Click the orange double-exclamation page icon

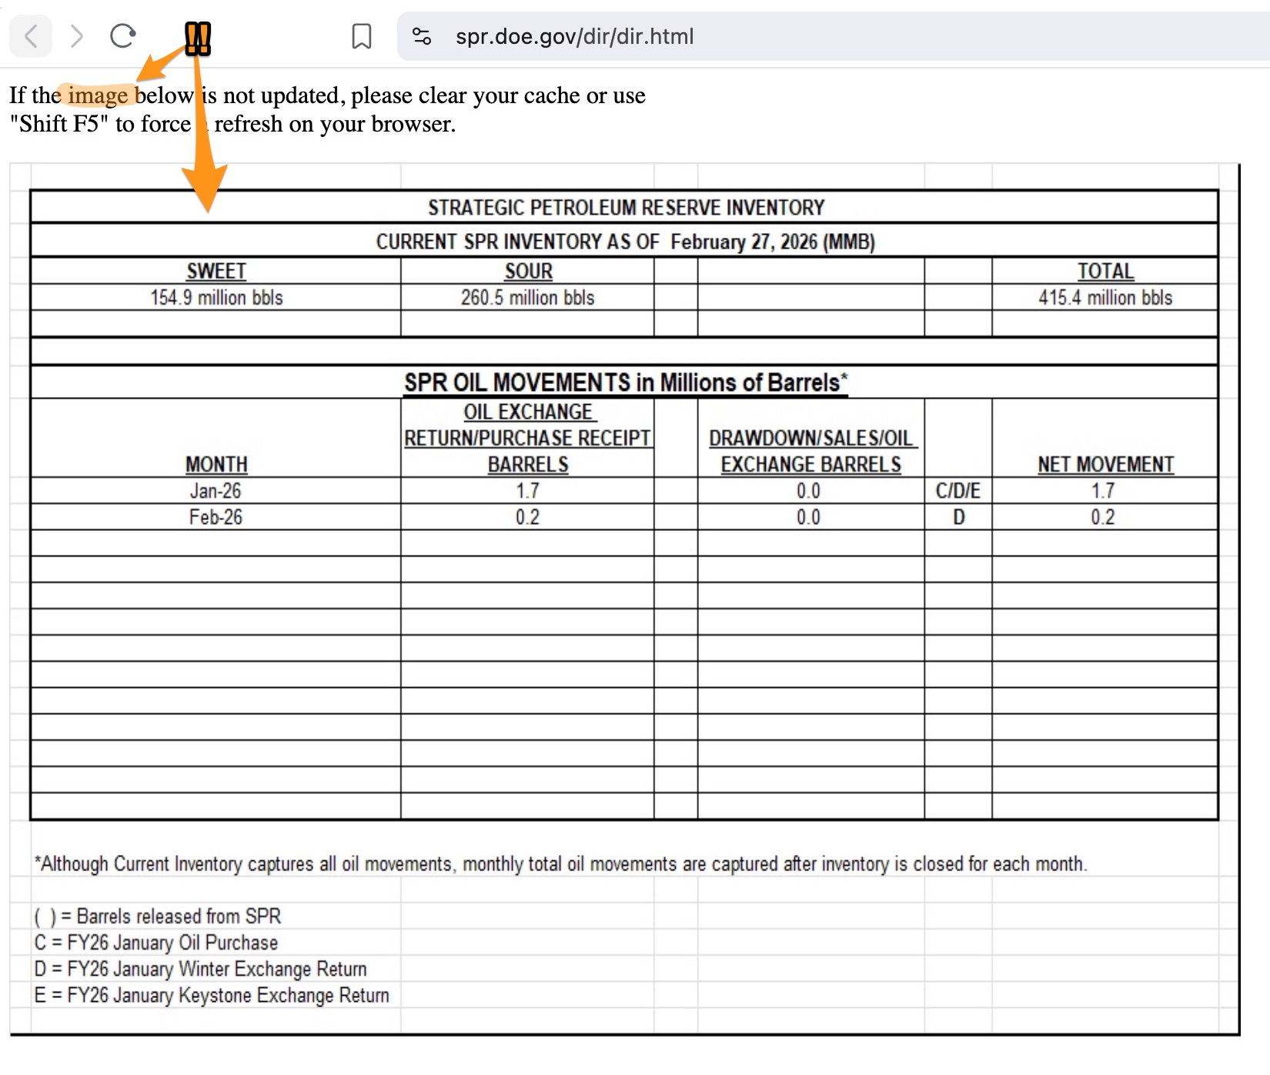[197, 36]
